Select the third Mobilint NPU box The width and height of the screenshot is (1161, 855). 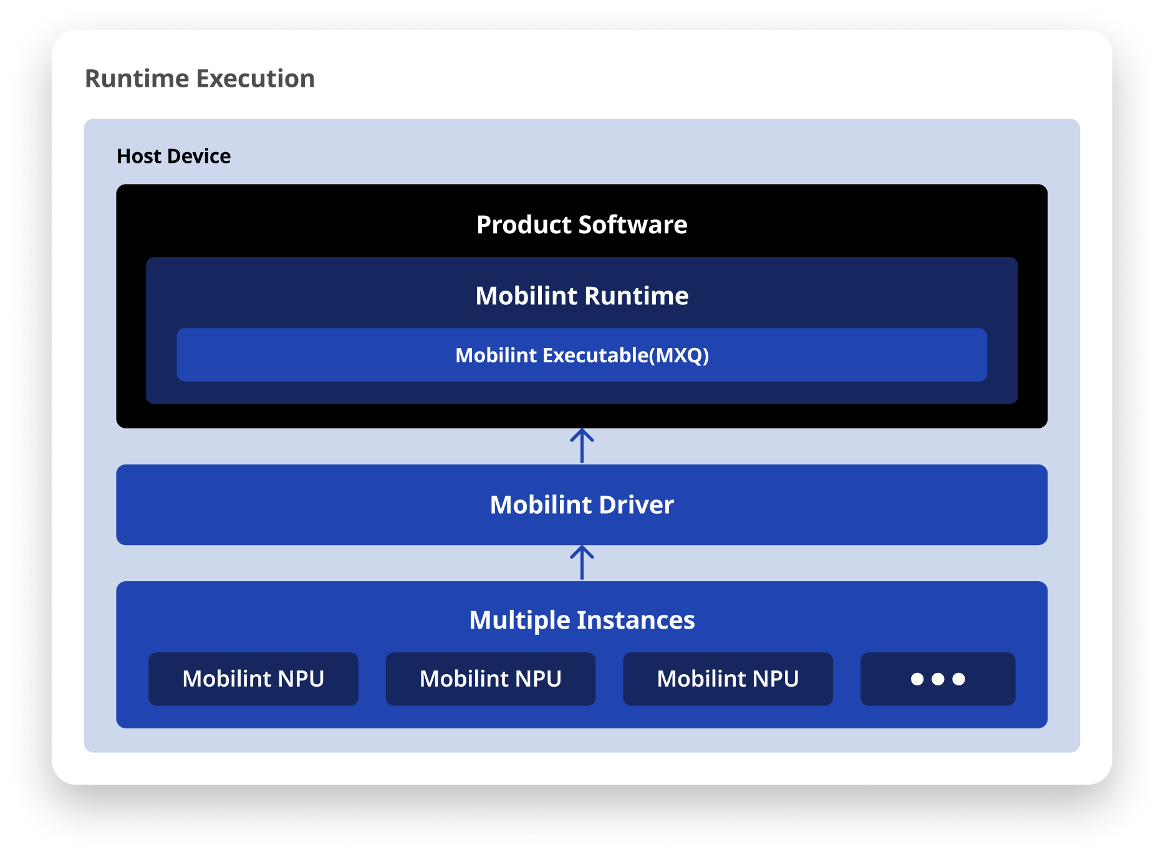pyautogui.click(x=728, y=679)
